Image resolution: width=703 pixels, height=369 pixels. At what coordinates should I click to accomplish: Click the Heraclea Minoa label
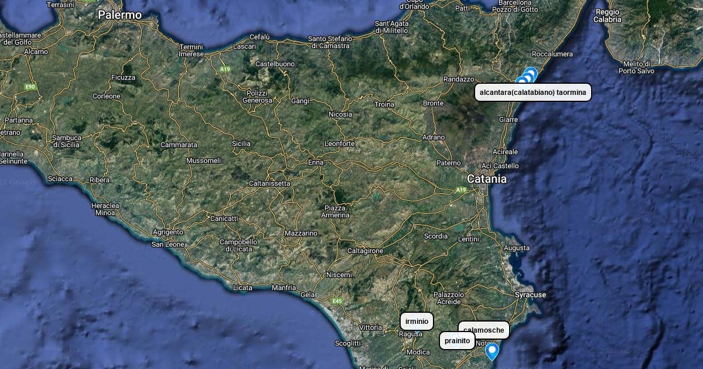click(105, 209)
